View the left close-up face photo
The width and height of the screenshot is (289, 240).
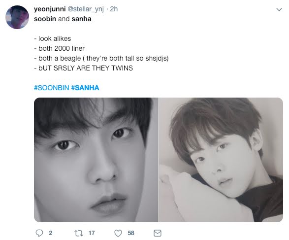tap(96, 160)
